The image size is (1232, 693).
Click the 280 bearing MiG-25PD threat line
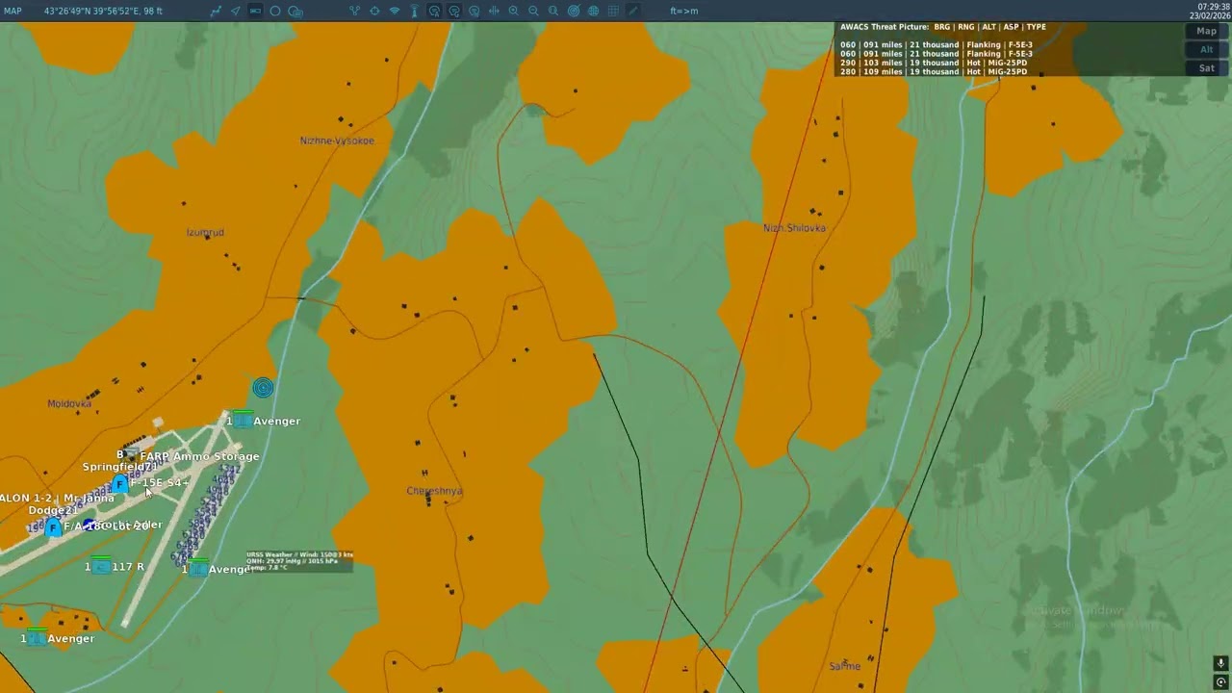[x=934, y=72]
